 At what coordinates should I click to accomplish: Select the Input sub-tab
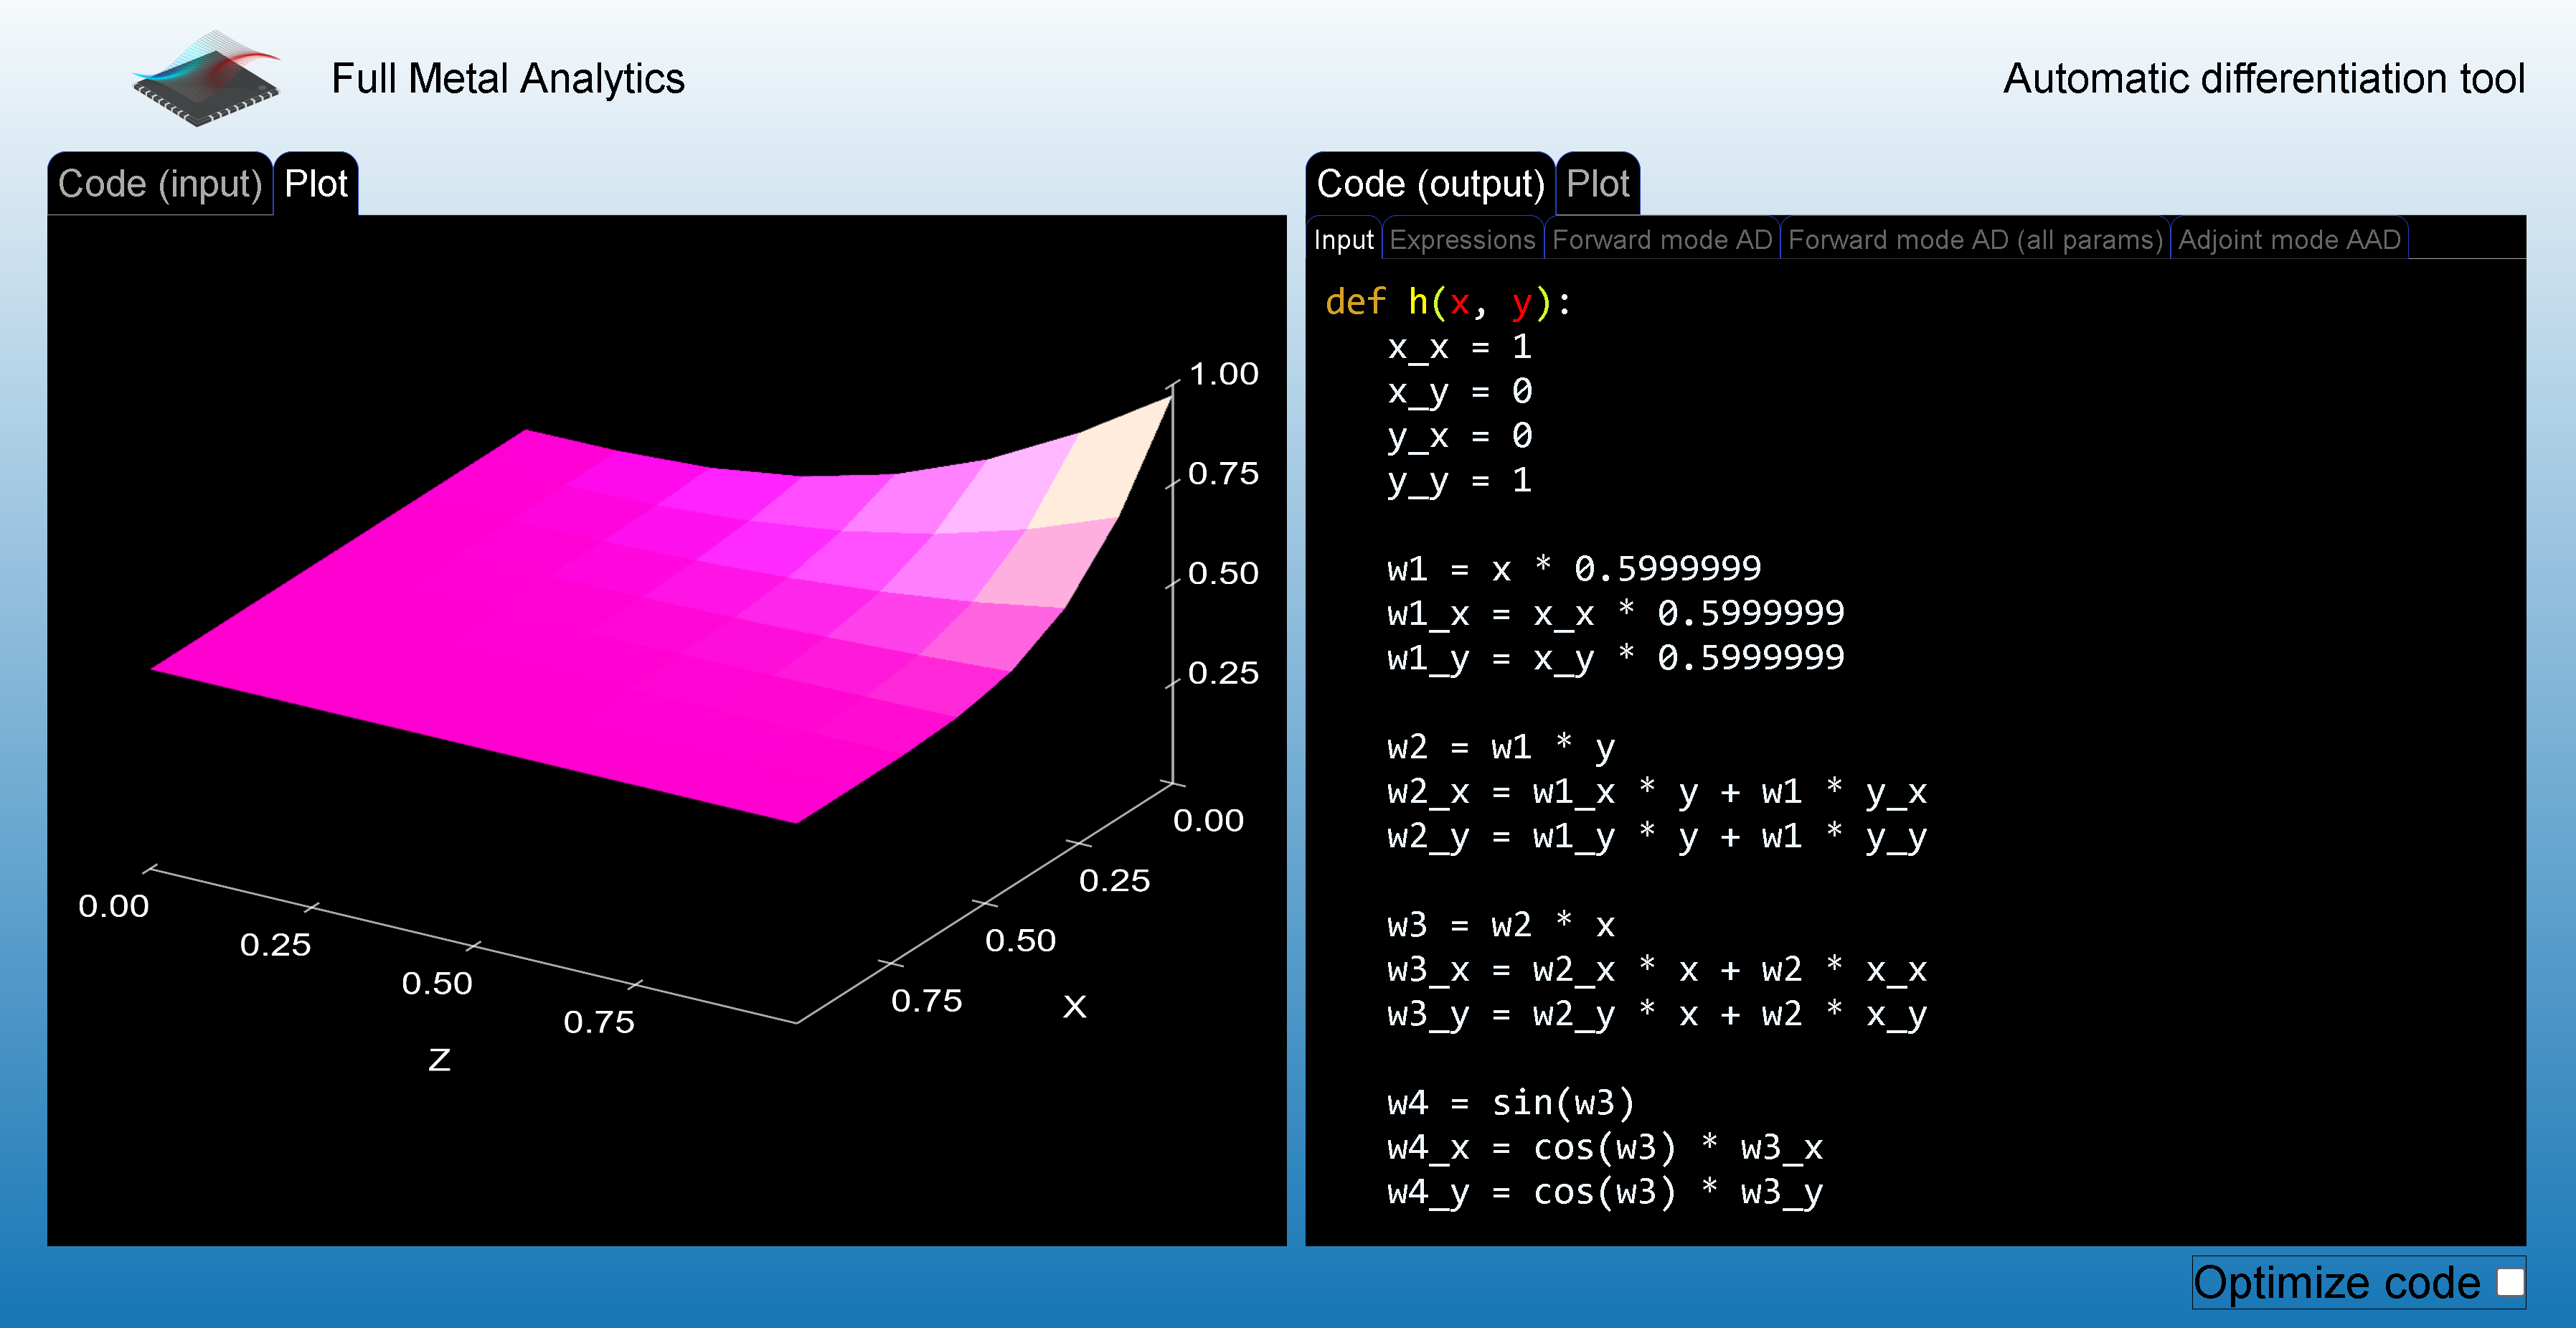(x=1343, y=240)
